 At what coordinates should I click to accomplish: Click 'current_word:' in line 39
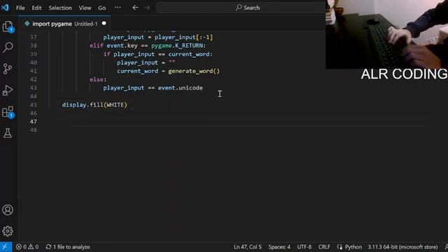(x=190, y=54)
